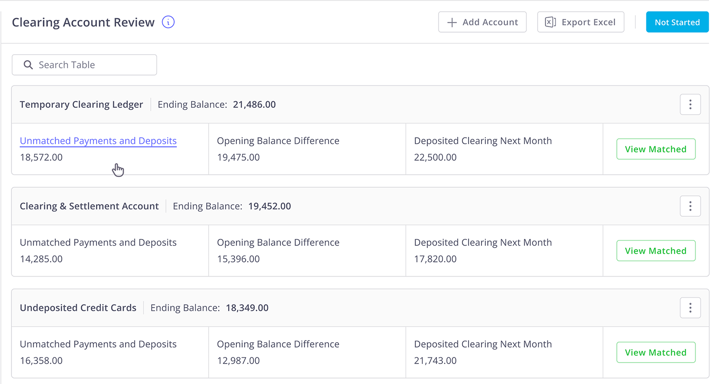Select Temporary Clearing Ledger header row
Image resolution: width=713 pixels, height=384 pixels.
pyautogui.click(x=360, y=105)
